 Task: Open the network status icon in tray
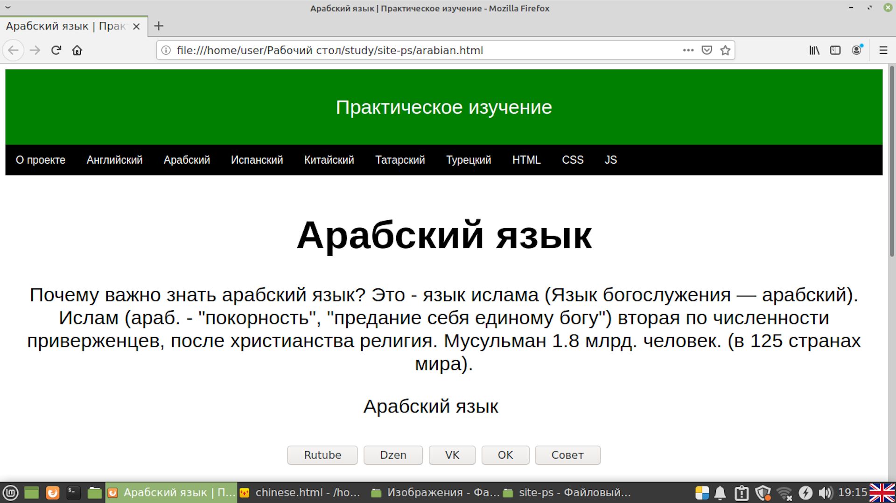[x=784, y=492]
